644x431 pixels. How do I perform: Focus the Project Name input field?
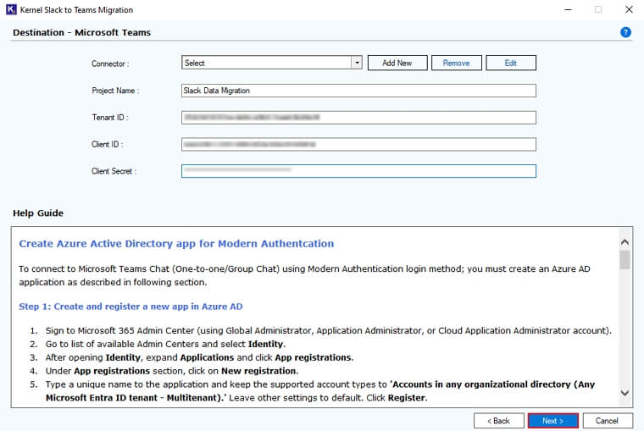coord(358,91)
